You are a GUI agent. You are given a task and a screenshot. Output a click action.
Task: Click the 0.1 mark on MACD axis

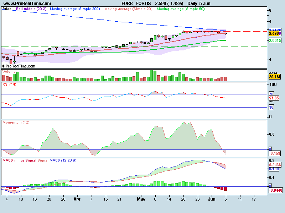[x=272, y=177]
